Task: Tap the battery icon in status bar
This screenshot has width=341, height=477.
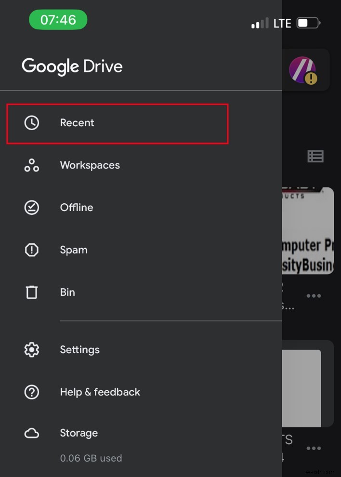Action: click(x=308, y=23)
